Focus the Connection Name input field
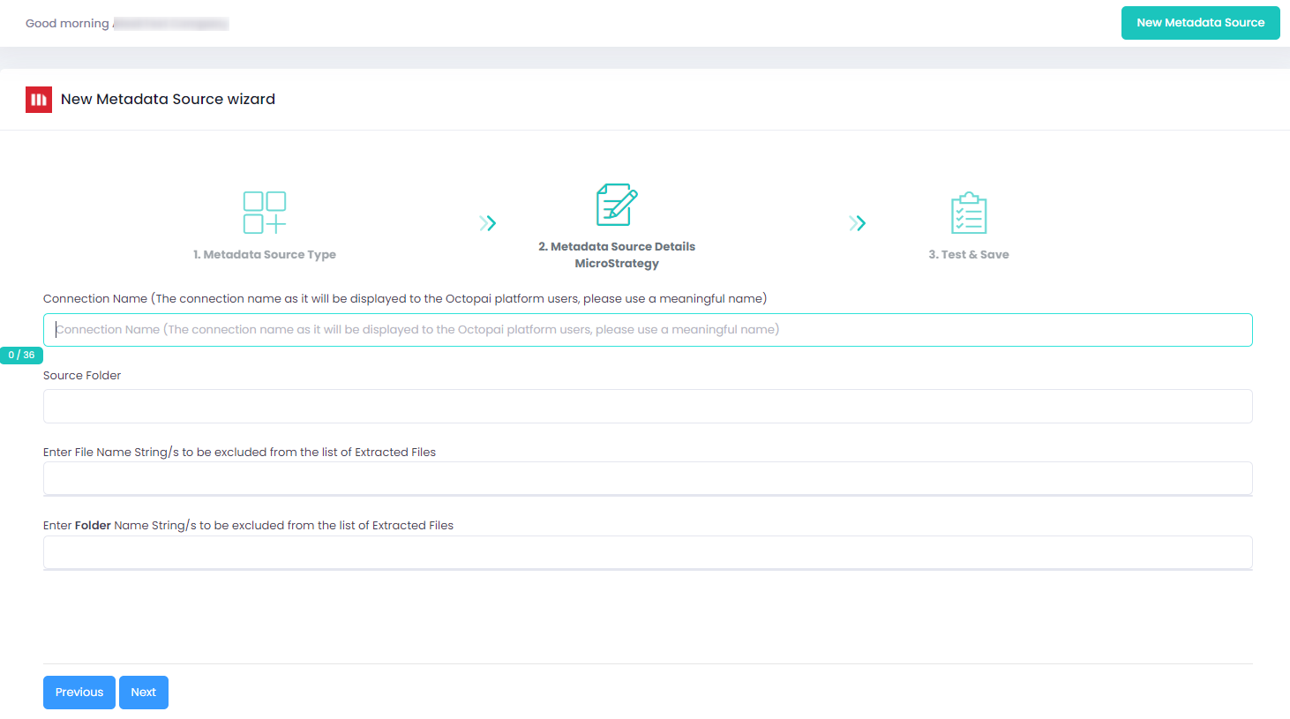Image resolution: width=1290 pixels, height=719 pixels. [x=648, y=330]
